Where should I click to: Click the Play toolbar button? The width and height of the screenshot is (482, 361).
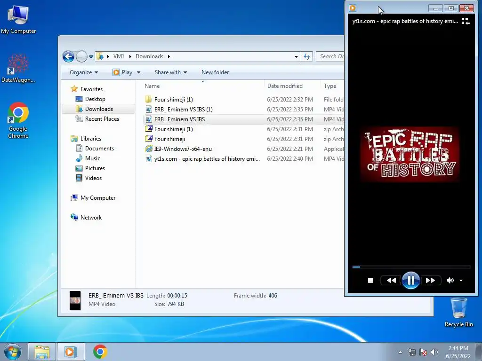point(123,72)
